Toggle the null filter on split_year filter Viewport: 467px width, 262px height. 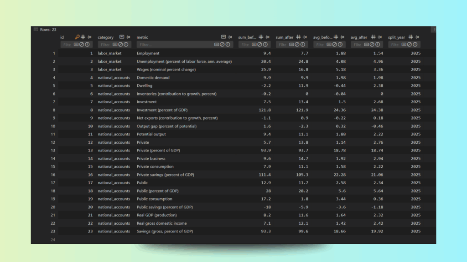click(x=409, y=45)
